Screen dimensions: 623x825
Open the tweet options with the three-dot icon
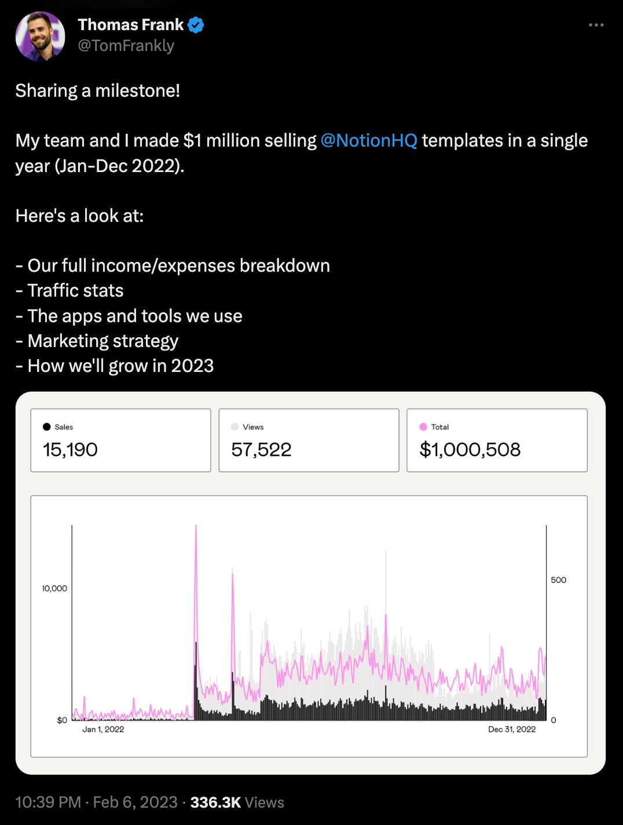[596, 24]
